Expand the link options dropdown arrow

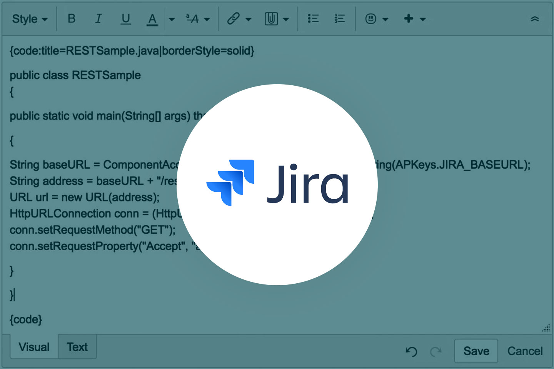point(249,18)
